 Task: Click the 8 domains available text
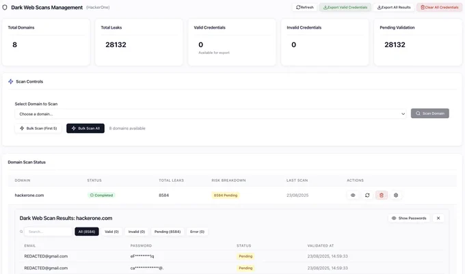point(127,128)
